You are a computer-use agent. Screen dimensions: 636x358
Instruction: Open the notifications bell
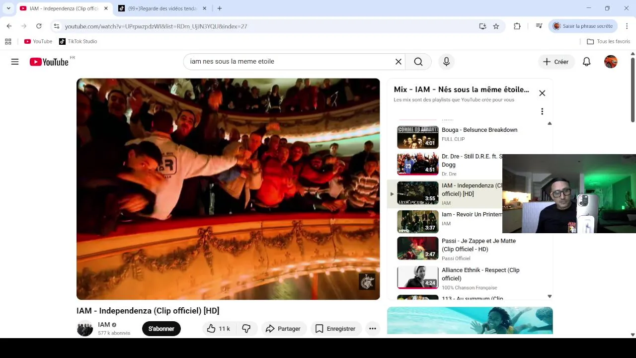(587, 62)
